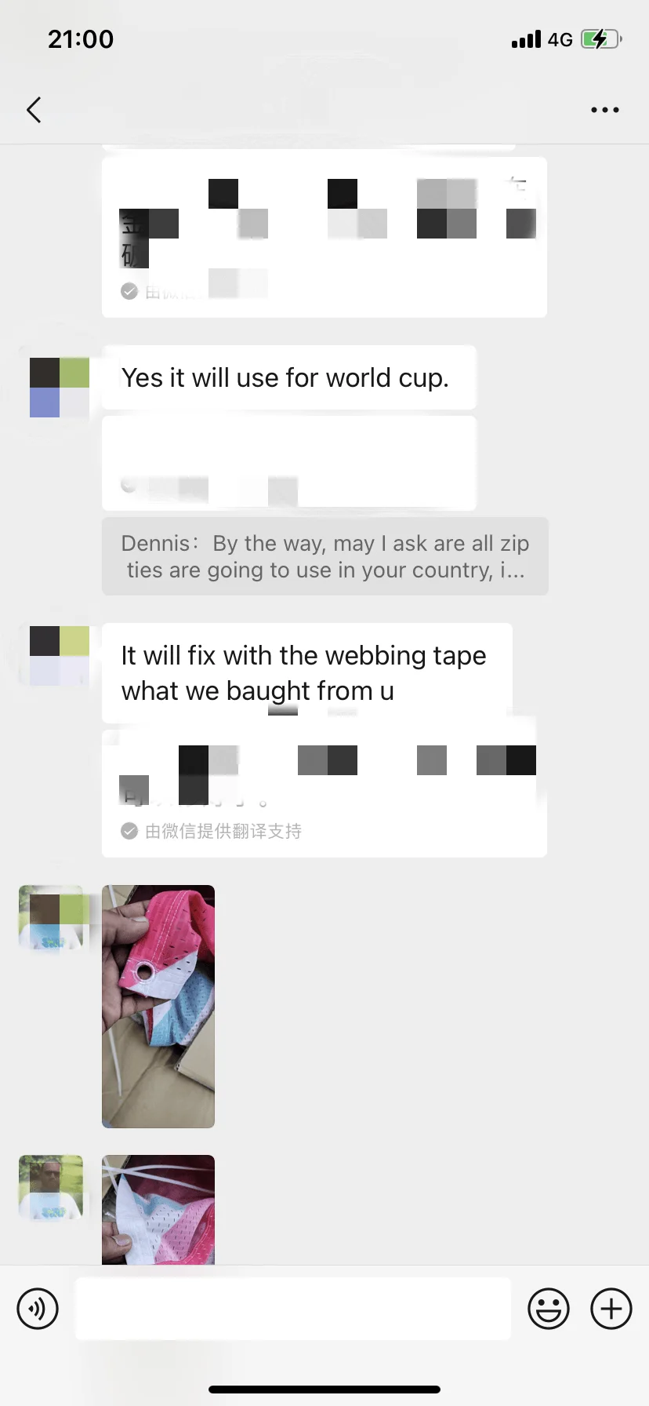This screenshot has height=1406, width=649.
Task: Select the 'It will fix with the webbing tape' message
Action: point(307,673)
